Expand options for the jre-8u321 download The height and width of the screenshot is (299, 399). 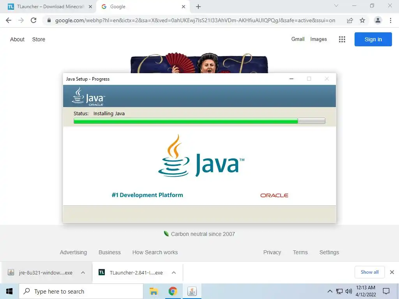click(x=83, y=273)
